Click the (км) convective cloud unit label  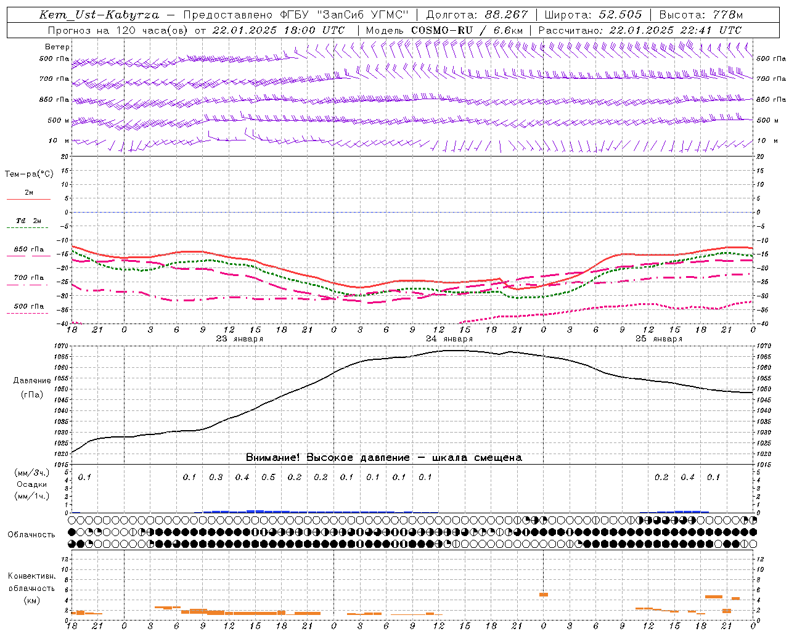click(32, 600)
